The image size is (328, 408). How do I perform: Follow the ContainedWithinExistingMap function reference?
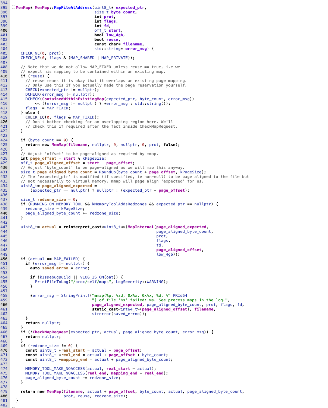click(73, 99)
